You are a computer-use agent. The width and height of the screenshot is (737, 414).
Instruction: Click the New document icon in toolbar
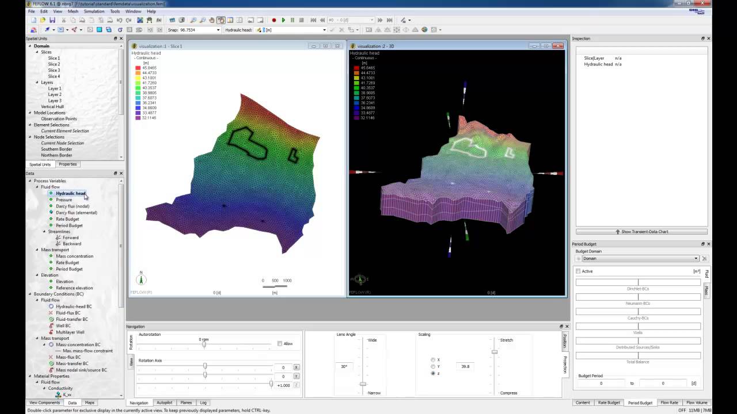coord(33,20)
